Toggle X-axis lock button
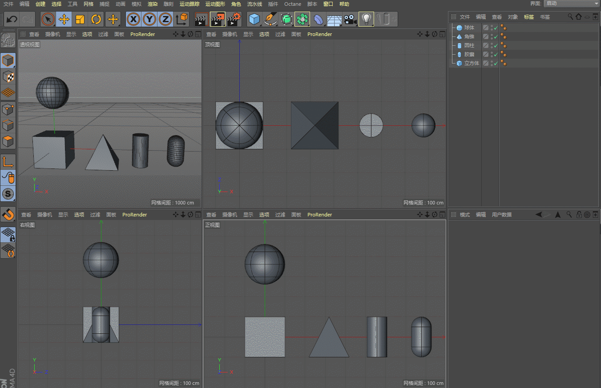The image size is (601, 388). click(x=133, y=19)
